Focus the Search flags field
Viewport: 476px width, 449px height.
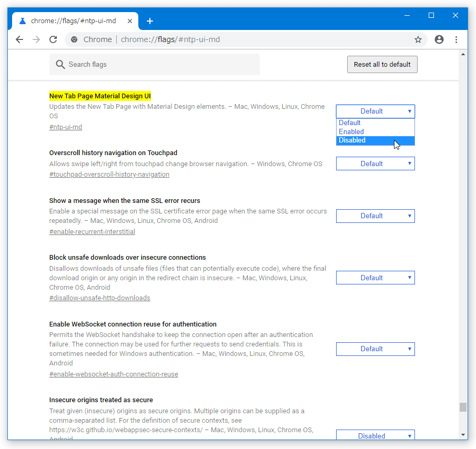155,64
